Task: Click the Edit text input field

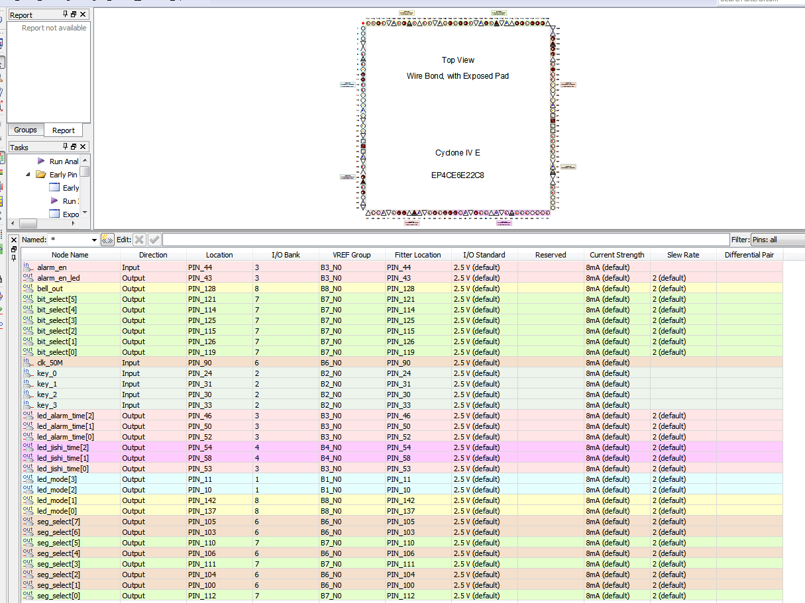Action: pyautogui.click(x=444, y=240)
